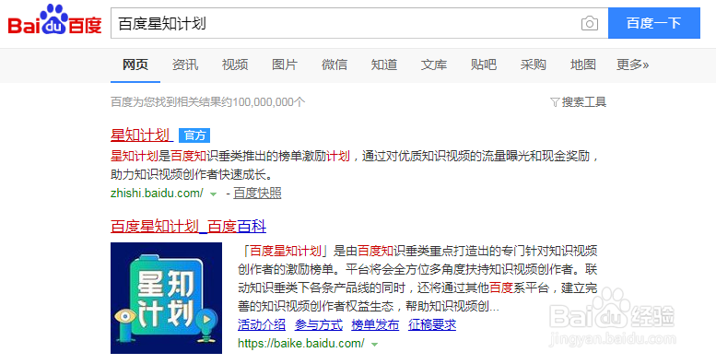The height and width of the screenshot is (364, 716).
Task: Click the 官方 badge
Action: (x=194, y=135)
